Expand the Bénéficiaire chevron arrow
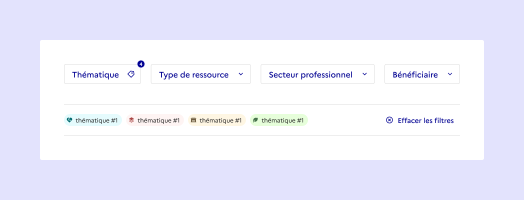The height and width of the screenshot is (200, 524). point(450,74)
